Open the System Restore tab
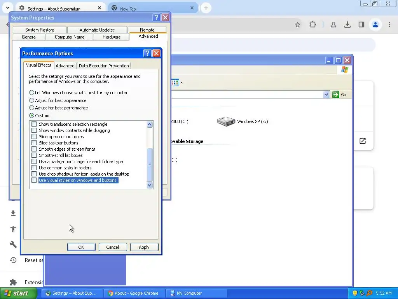Viewport: 398px width, 299px height. tap(40, 30)
